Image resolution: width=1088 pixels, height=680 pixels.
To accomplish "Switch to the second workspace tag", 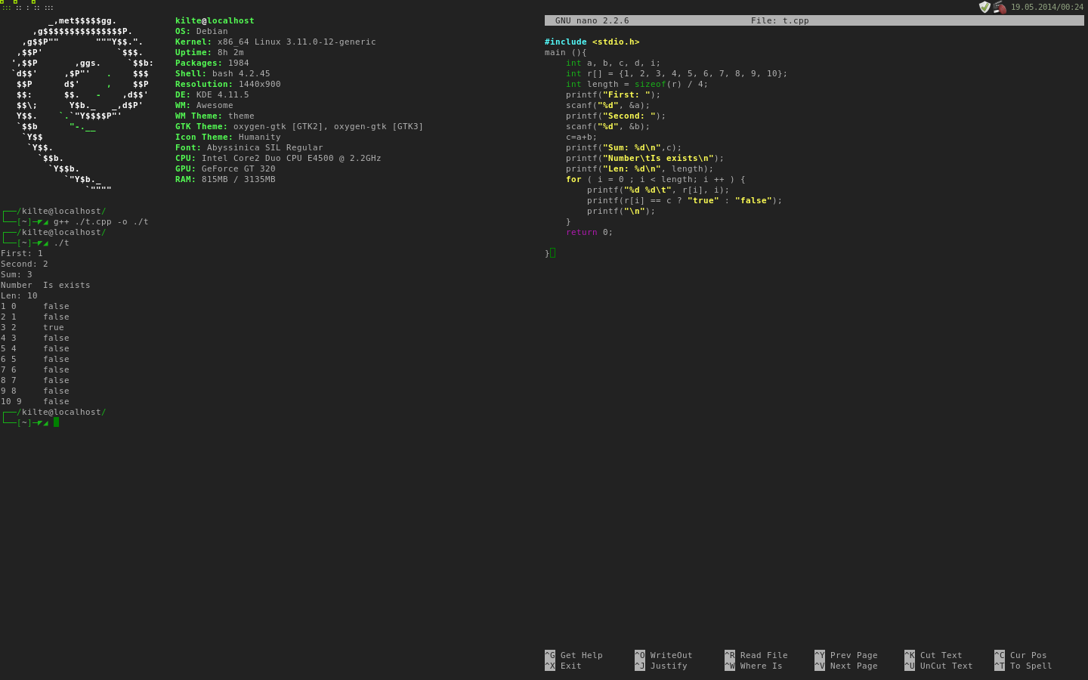I will point(18,6).
